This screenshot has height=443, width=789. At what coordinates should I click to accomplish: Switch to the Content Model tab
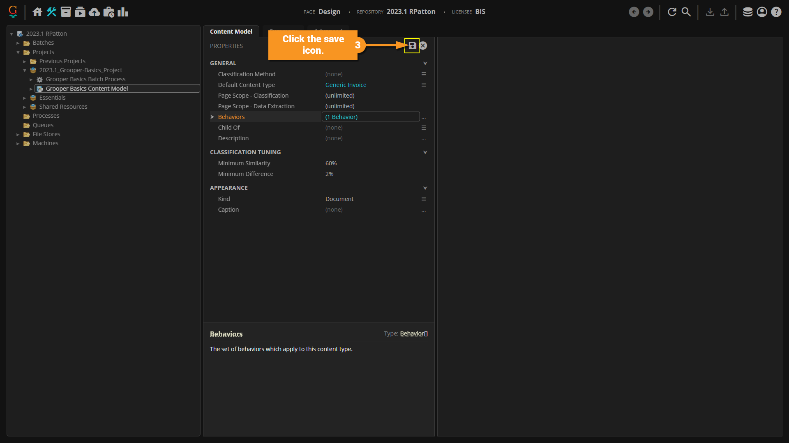231,32
